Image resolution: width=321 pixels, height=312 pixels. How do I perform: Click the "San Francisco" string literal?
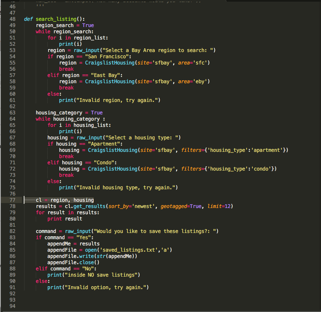pos(107,57)
